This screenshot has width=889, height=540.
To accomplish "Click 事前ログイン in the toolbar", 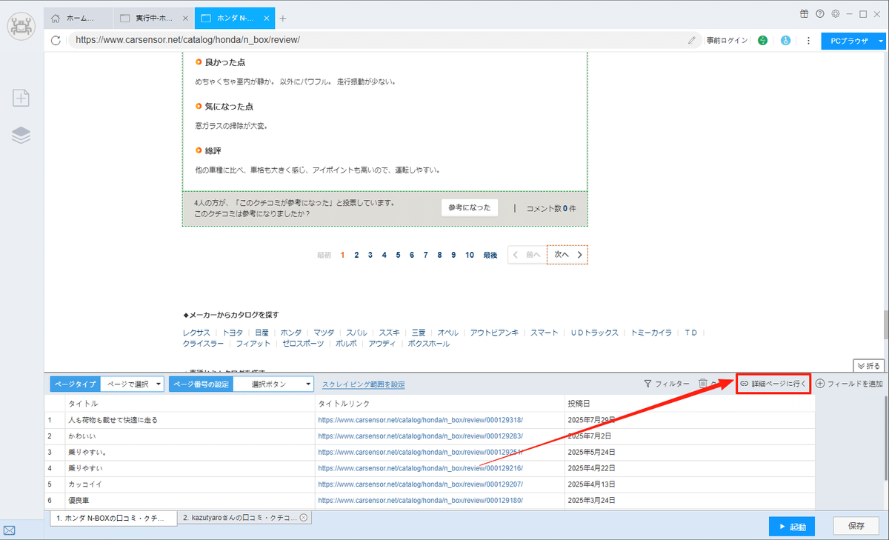I will click(727, 41).
